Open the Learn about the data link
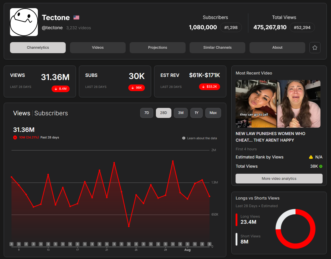 tap(202, 138)
